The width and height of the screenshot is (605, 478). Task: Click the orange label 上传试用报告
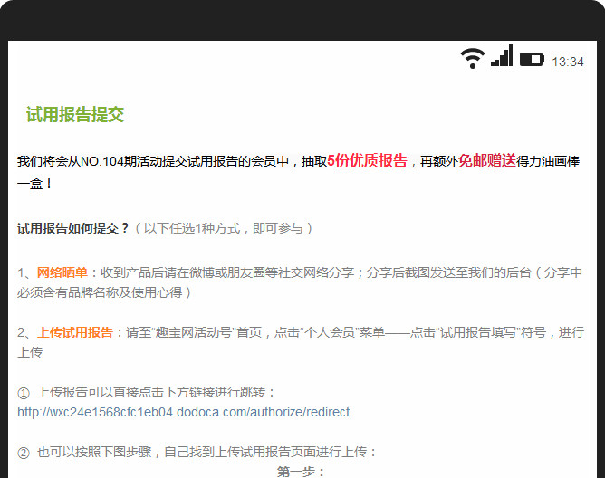[75, 332]
